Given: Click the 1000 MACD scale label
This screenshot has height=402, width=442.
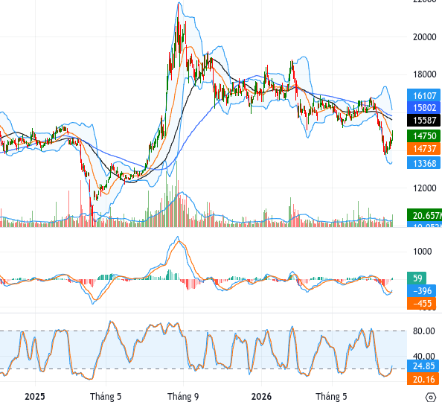Looking at the screenshot, I should coord(422,252).
